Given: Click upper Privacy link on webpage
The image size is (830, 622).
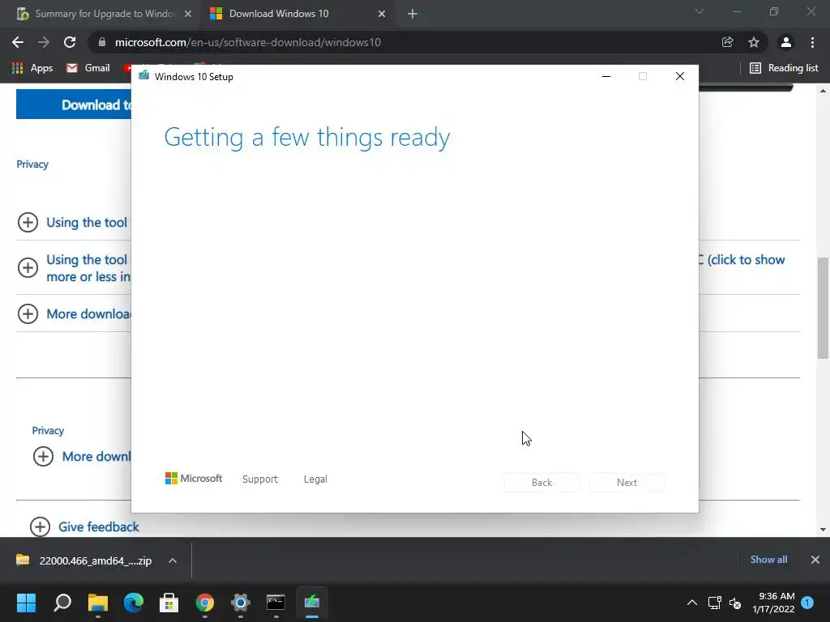Looking at the screenshot, I should click(x=32, y=164).
